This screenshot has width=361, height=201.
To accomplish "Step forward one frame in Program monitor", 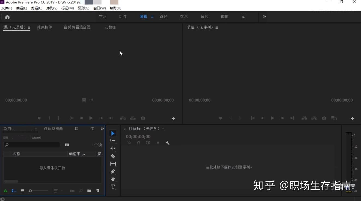I will (x=282, y=118).
